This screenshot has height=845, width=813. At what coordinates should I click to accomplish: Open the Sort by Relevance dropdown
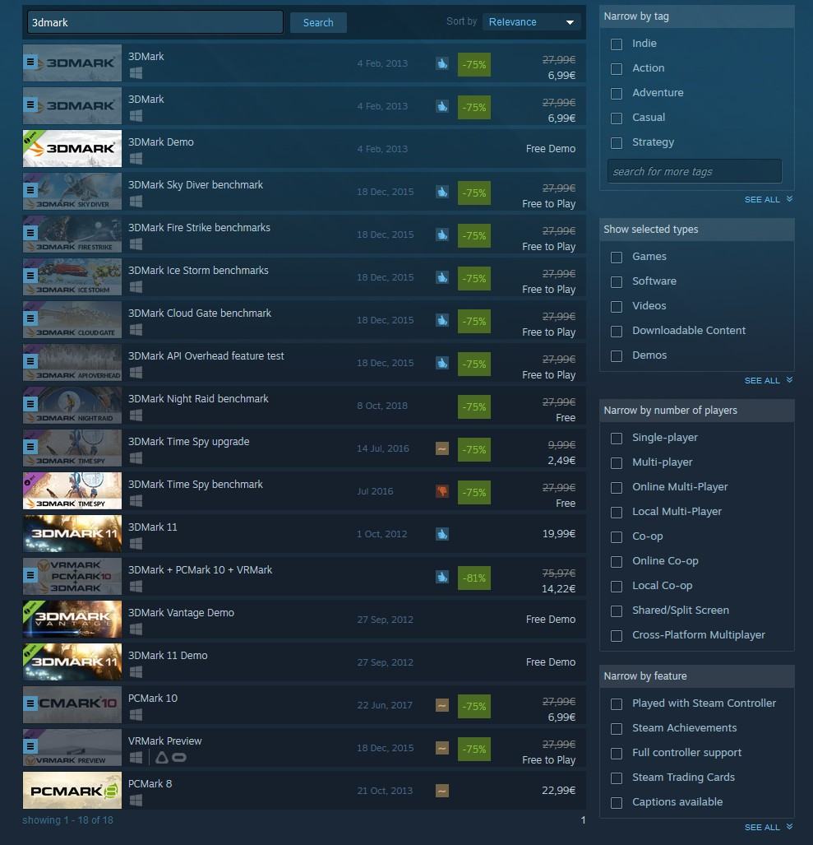[531, 22]
